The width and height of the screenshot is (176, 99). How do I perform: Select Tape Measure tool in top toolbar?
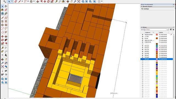[56, 1]
